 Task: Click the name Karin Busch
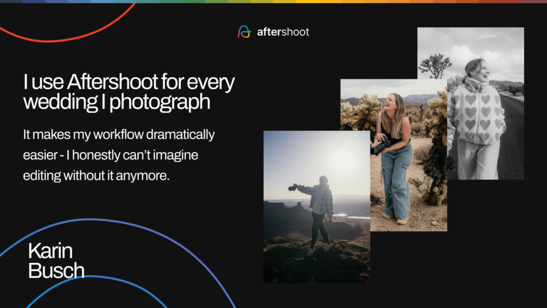coord(56,261)
